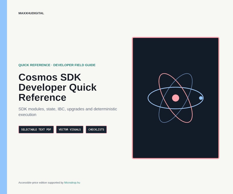Image resolution: width=233 pixels, height=194 pixels.
Task: Click the SDK modules subtitle text
Action: coord(68,112)
